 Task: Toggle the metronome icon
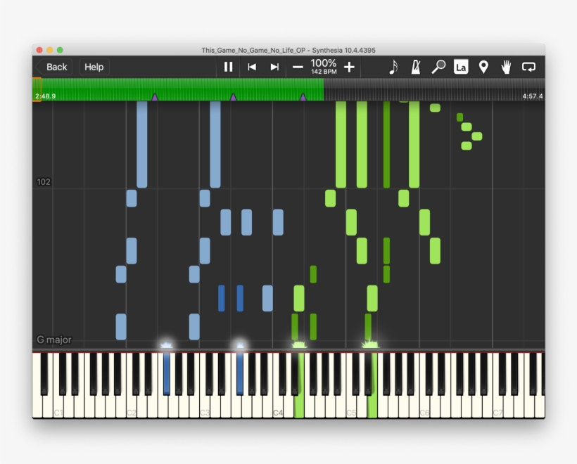(x=414, y=67)
